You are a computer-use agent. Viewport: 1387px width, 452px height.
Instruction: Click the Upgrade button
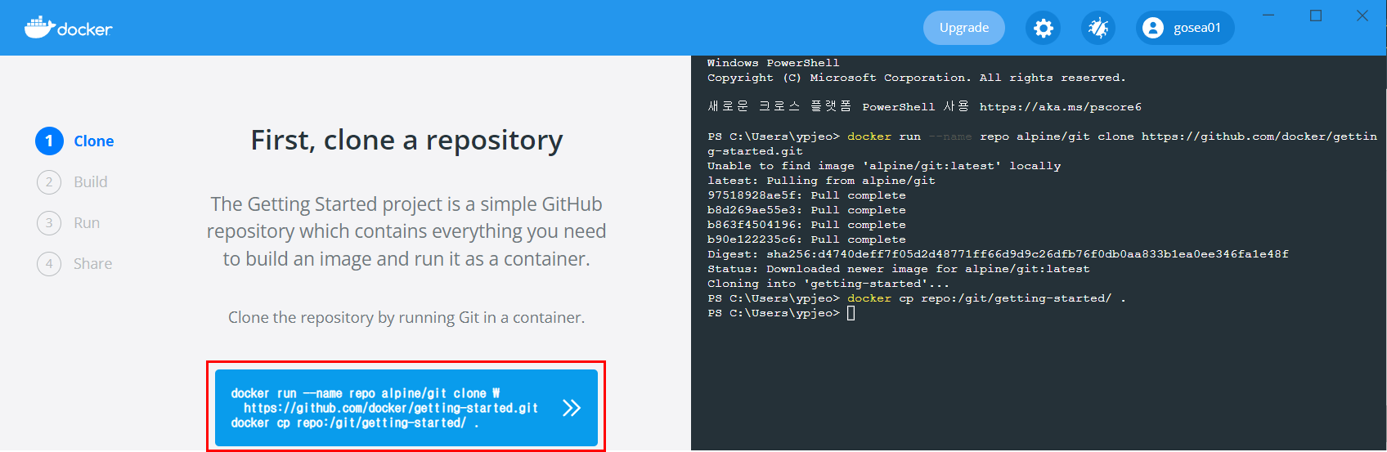tap(964, 28)
